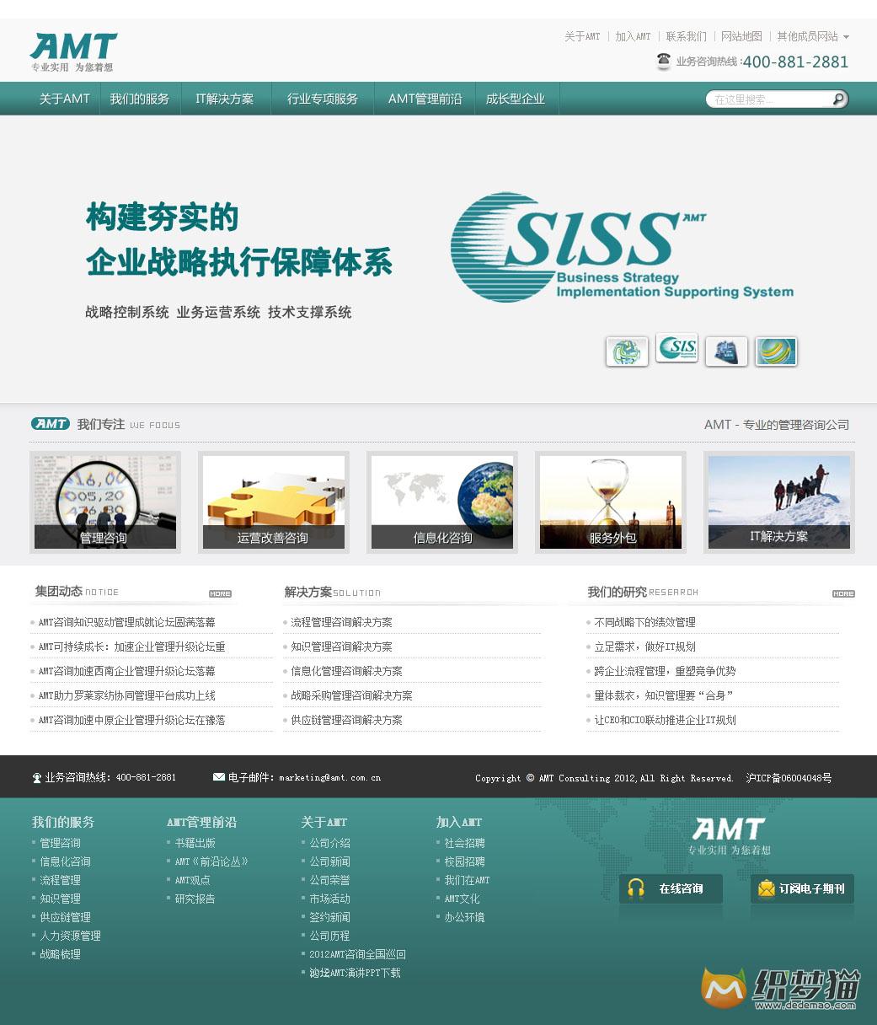Open research article 让CEO和CIO联动推进企业IT规划
Image resolution: width=877 pixels, height=1025 pixels.
666,720
